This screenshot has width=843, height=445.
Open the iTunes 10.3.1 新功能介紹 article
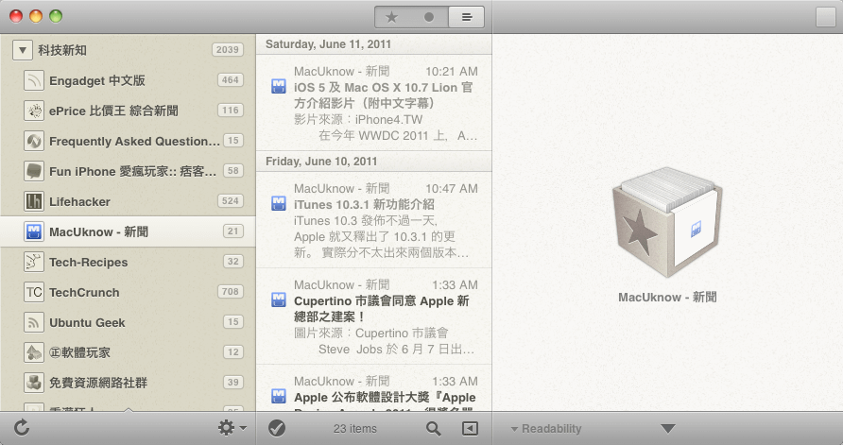(x=373, y=220)
